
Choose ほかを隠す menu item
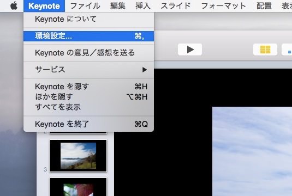click(x=88, y=97)
